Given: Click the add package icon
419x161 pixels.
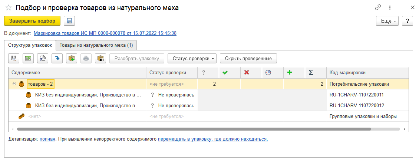Looking at the screenshot, I should coord(72,58).
